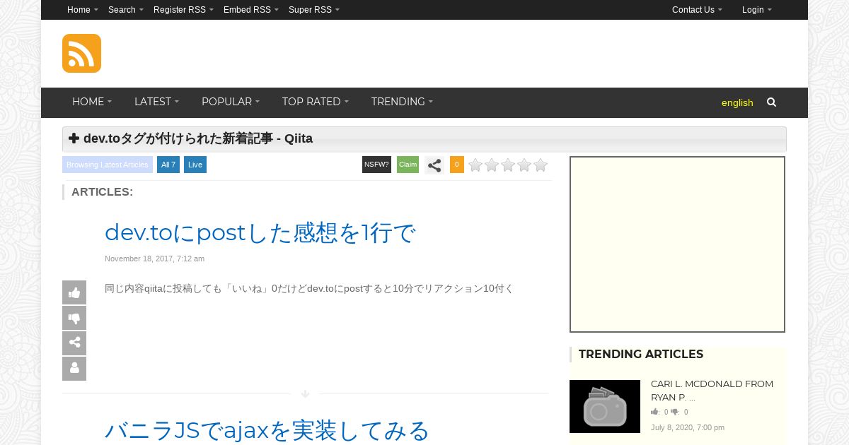Viewport: 849px width, 445px height.
Task: Rate feed four stars
Action: (x=524, y=165)
